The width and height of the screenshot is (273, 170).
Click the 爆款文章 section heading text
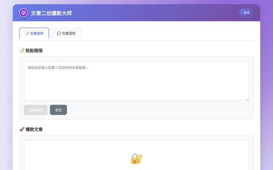coord(34,129)
